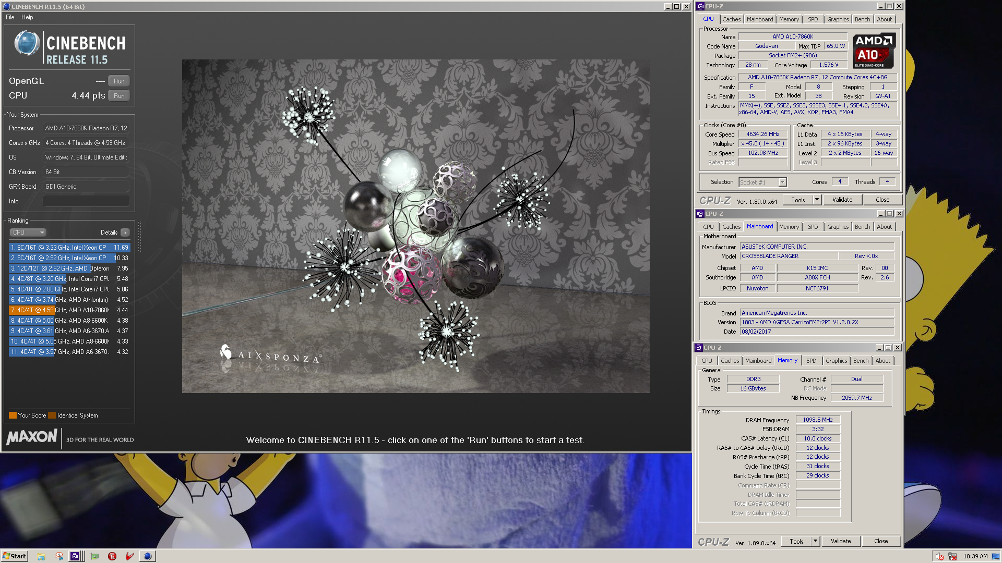Screen dimensions: 1002x563
Task: Open the Bench tab in the top CPU-Z window
Action: (862, 19)
